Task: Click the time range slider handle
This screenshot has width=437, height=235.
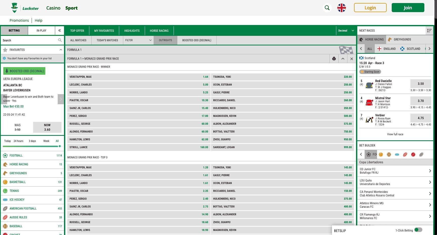Action: [x=60, y=146]
